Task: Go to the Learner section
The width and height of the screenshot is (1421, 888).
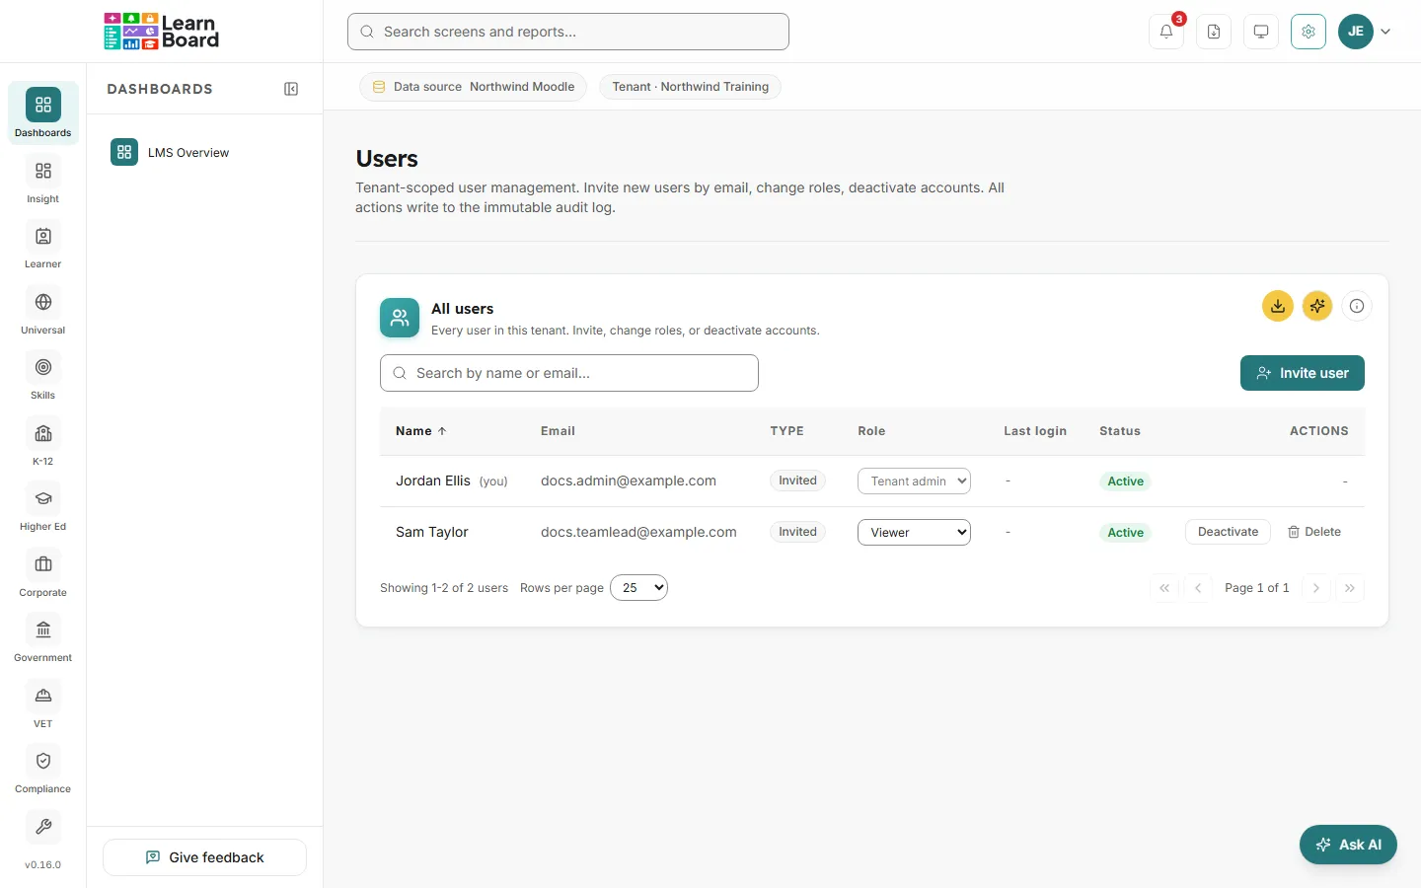Action: tap(42, 245)
